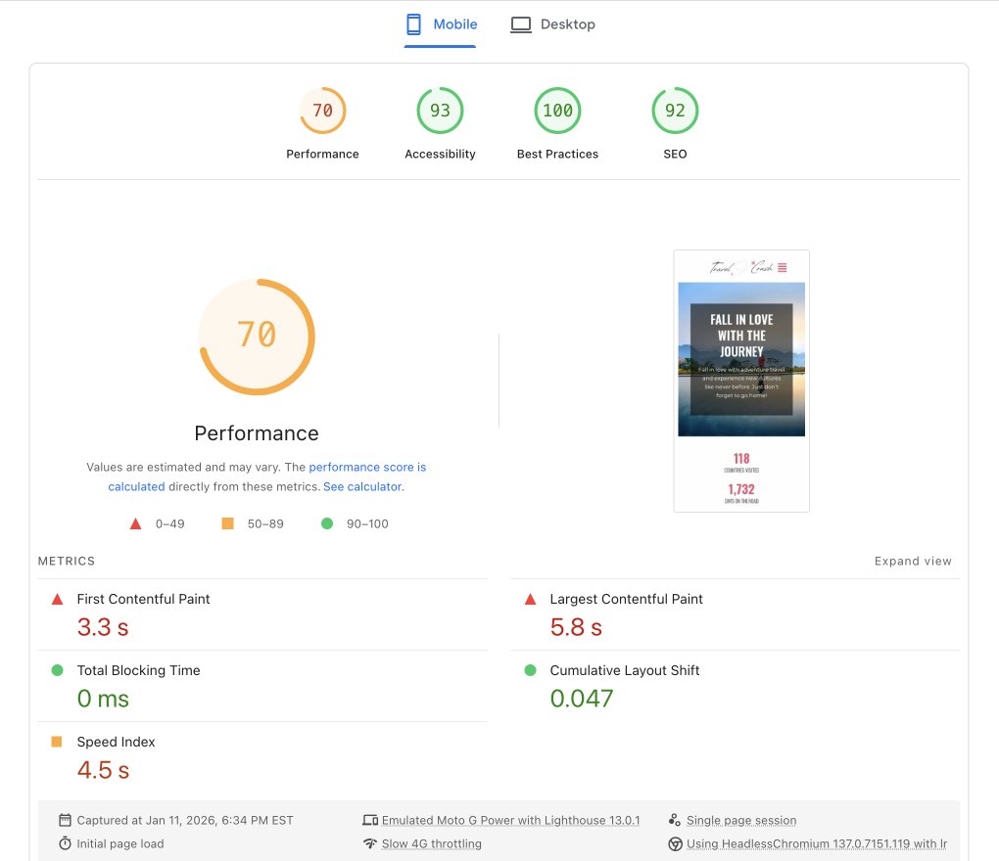
Task: Open Expand view for detailed metrics
Action: [x=912, y=561]
